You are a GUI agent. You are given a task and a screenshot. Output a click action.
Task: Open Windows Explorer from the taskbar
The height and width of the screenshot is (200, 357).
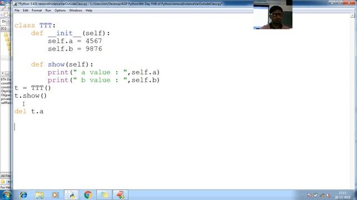click(x=40, y=195)
